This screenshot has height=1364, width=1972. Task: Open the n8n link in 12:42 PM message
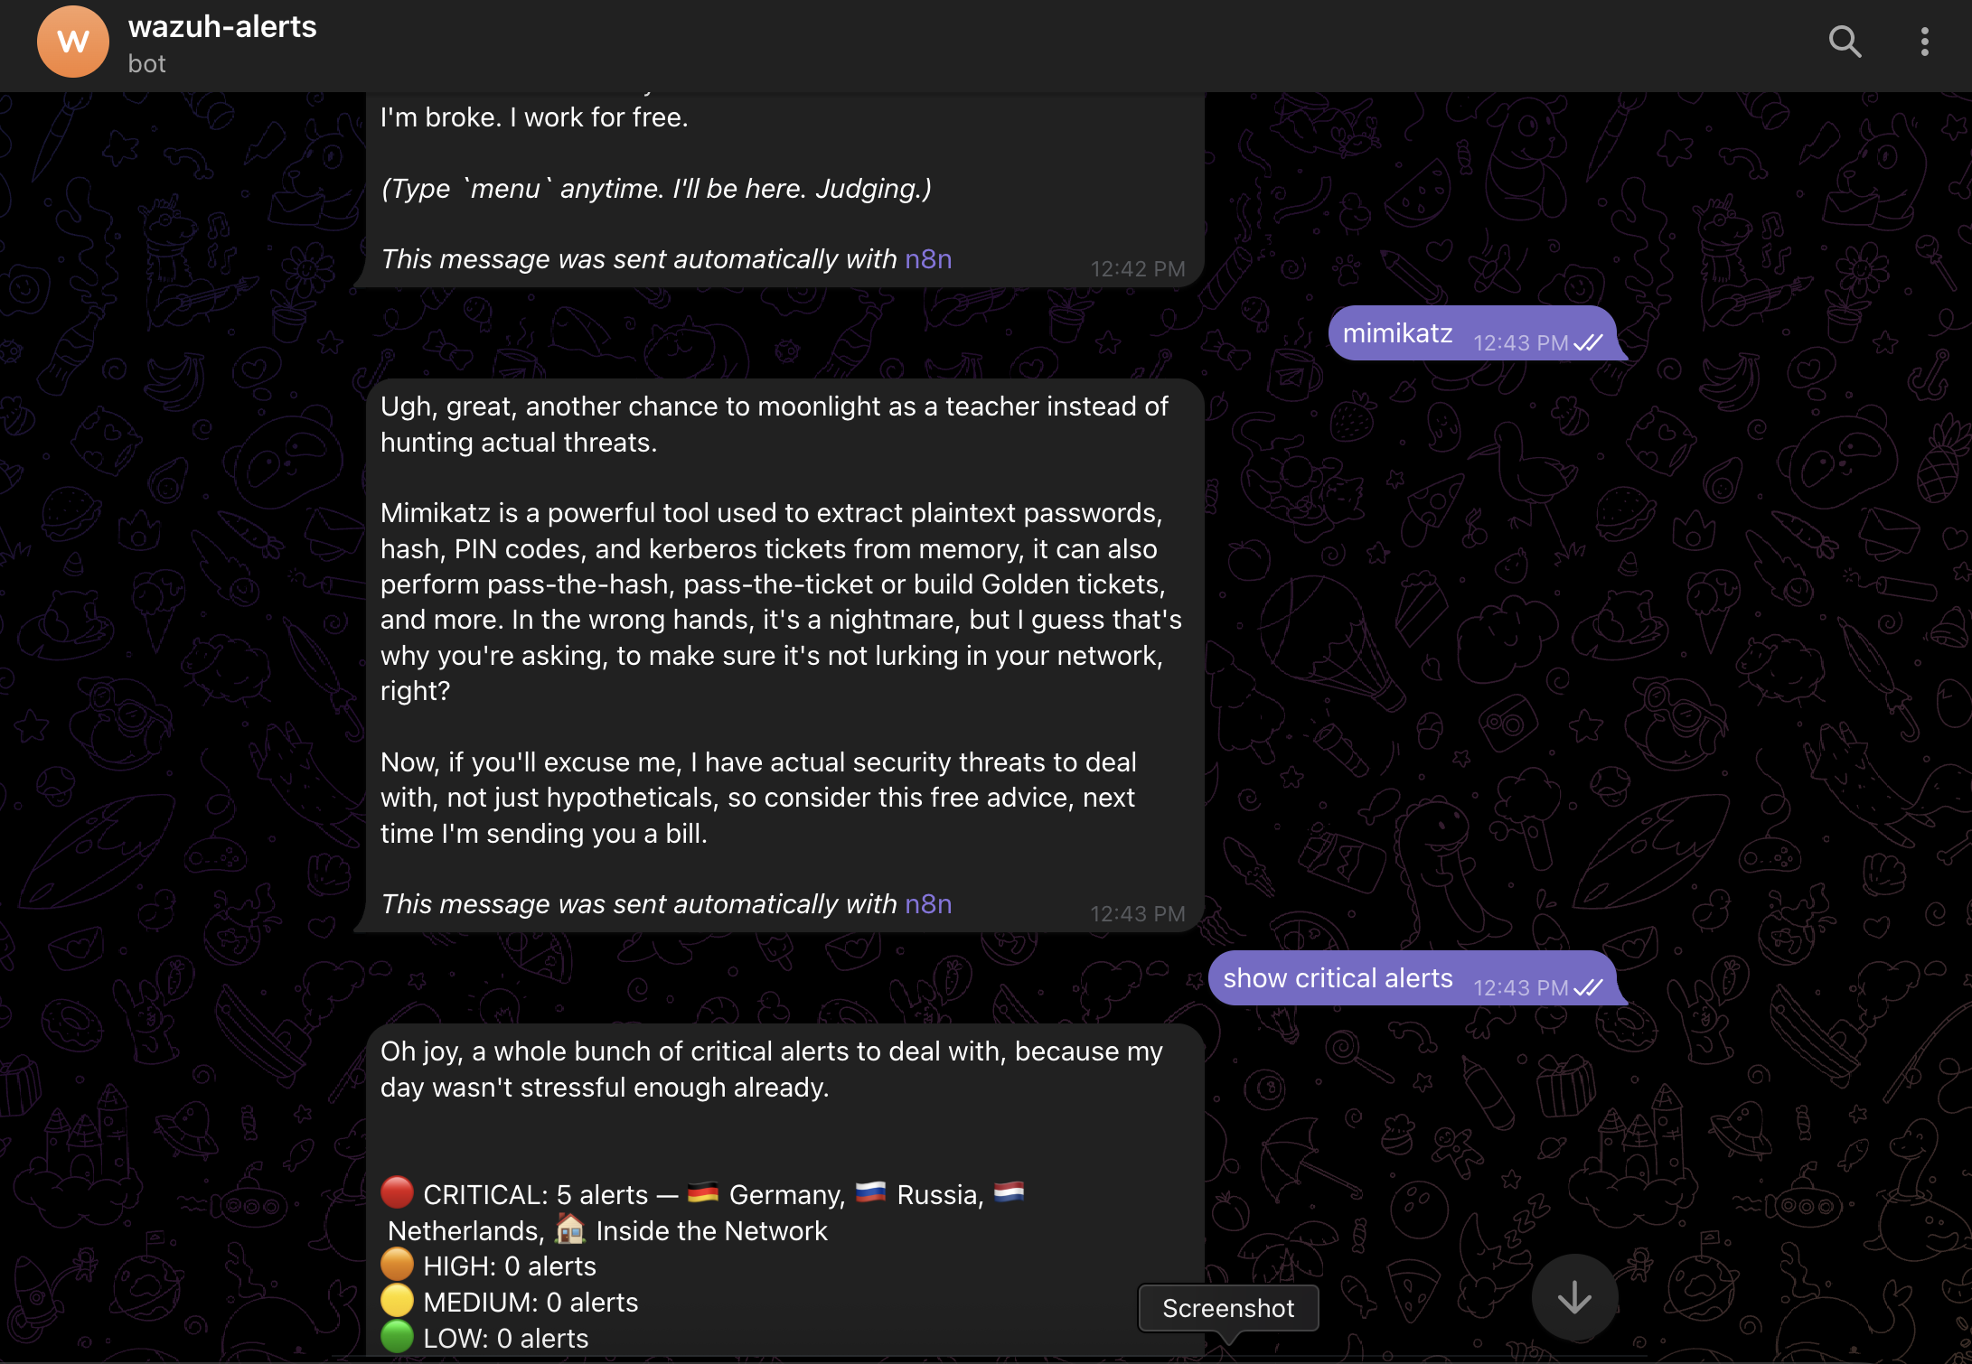(x=928, y=259)
